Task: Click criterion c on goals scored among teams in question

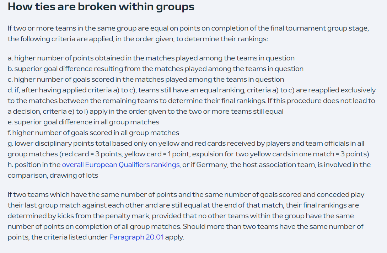Action: (146, 79)
